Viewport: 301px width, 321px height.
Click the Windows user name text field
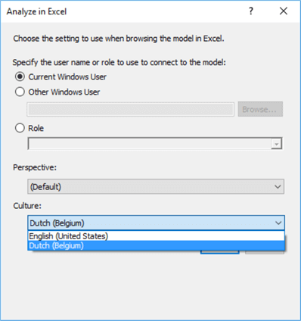click(x=131, y=109)
